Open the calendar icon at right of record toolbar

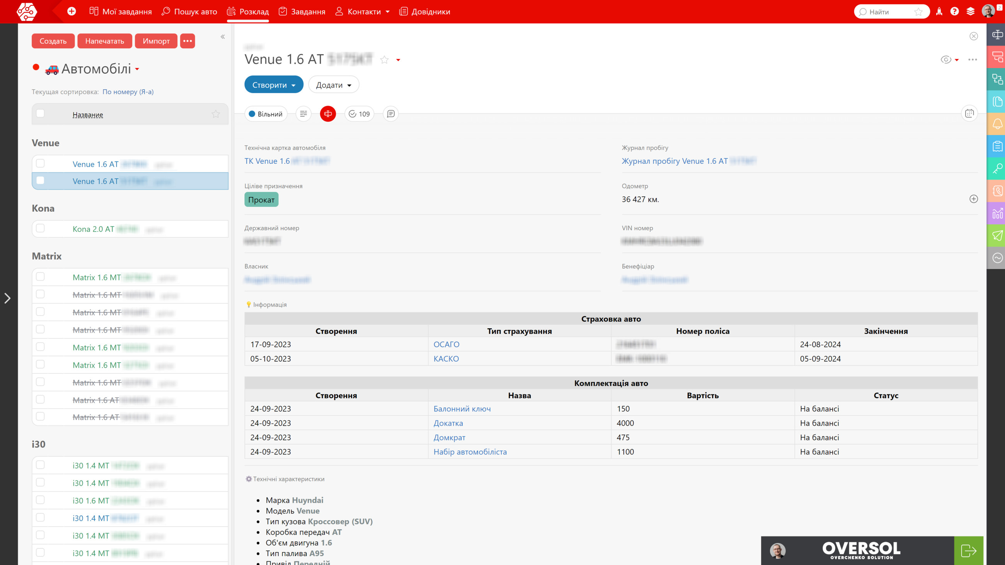click(969, 114)
